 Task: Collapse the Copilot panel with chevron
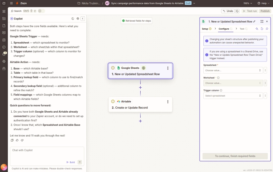pos(83,19)
